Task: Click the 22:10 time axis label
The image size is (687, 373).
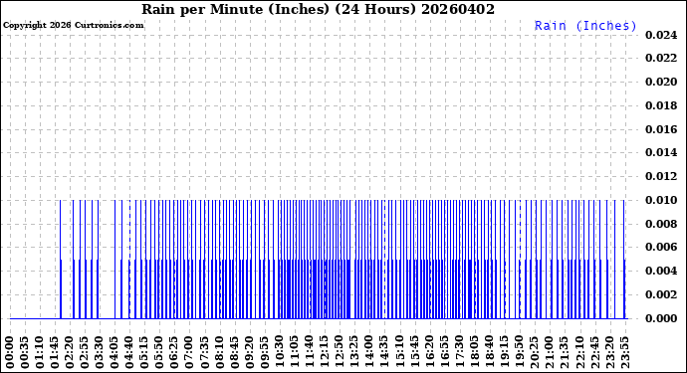Action: [579, 352]
